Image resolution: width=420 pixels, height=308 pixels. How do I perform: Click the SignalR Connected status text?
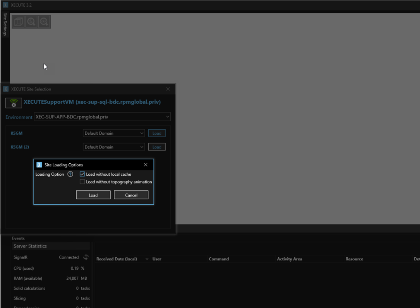click(x=69, y=257)
